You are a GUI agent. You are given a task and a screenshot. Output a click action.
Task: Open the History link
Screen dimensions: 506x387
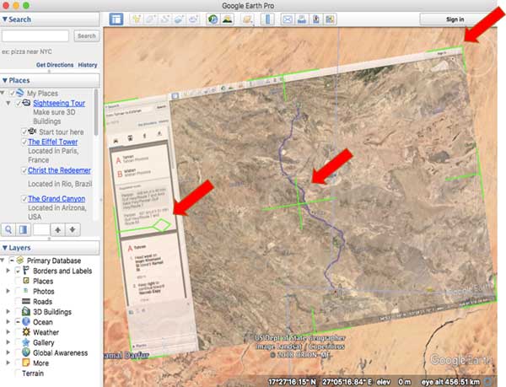point(88,65)
